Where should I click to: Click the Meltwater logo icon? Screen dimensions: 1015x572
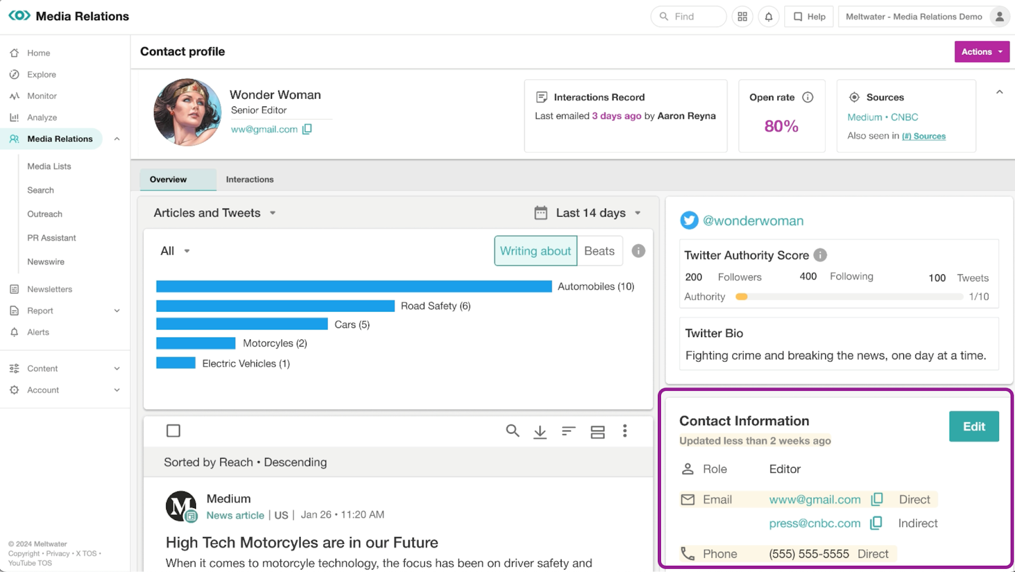[19, 15]
